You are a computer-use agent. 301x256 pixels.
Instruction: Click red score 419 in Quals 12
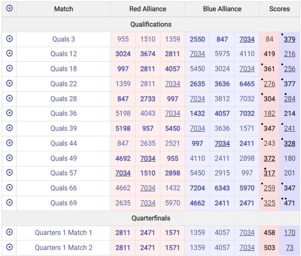coord(269,54)
